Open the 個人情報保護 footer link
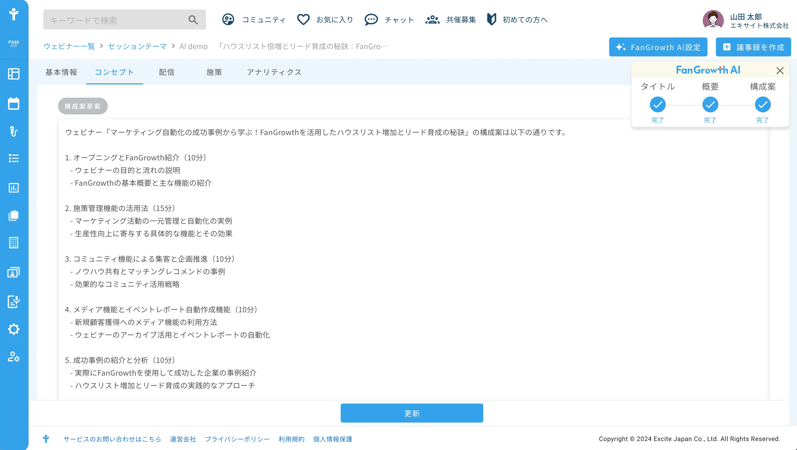The height and width of the screenshot is (450, 797). click(332, 439)
